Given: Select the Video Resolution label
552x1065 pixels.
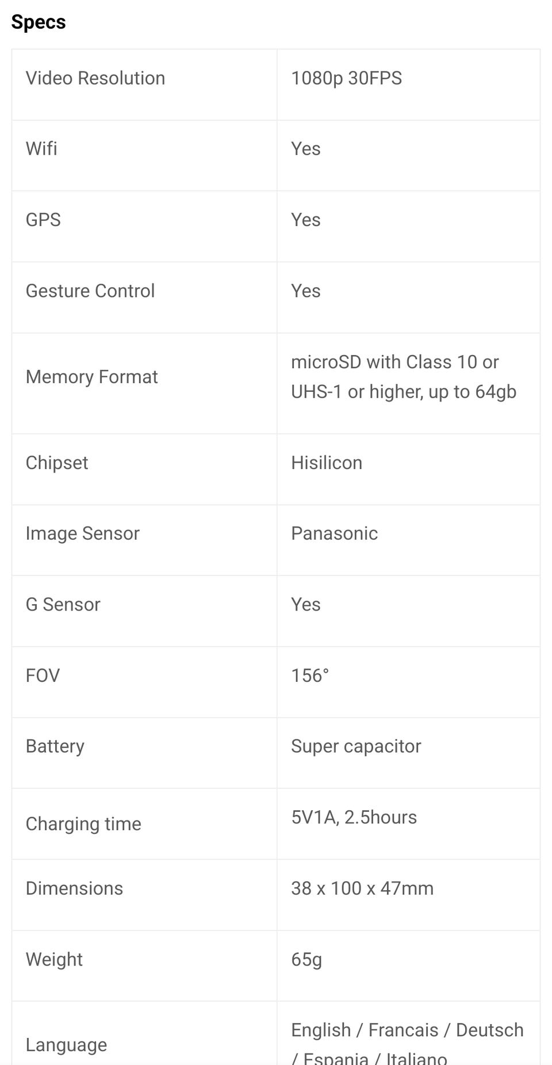Looking at the screenshot, I should 95,78.
